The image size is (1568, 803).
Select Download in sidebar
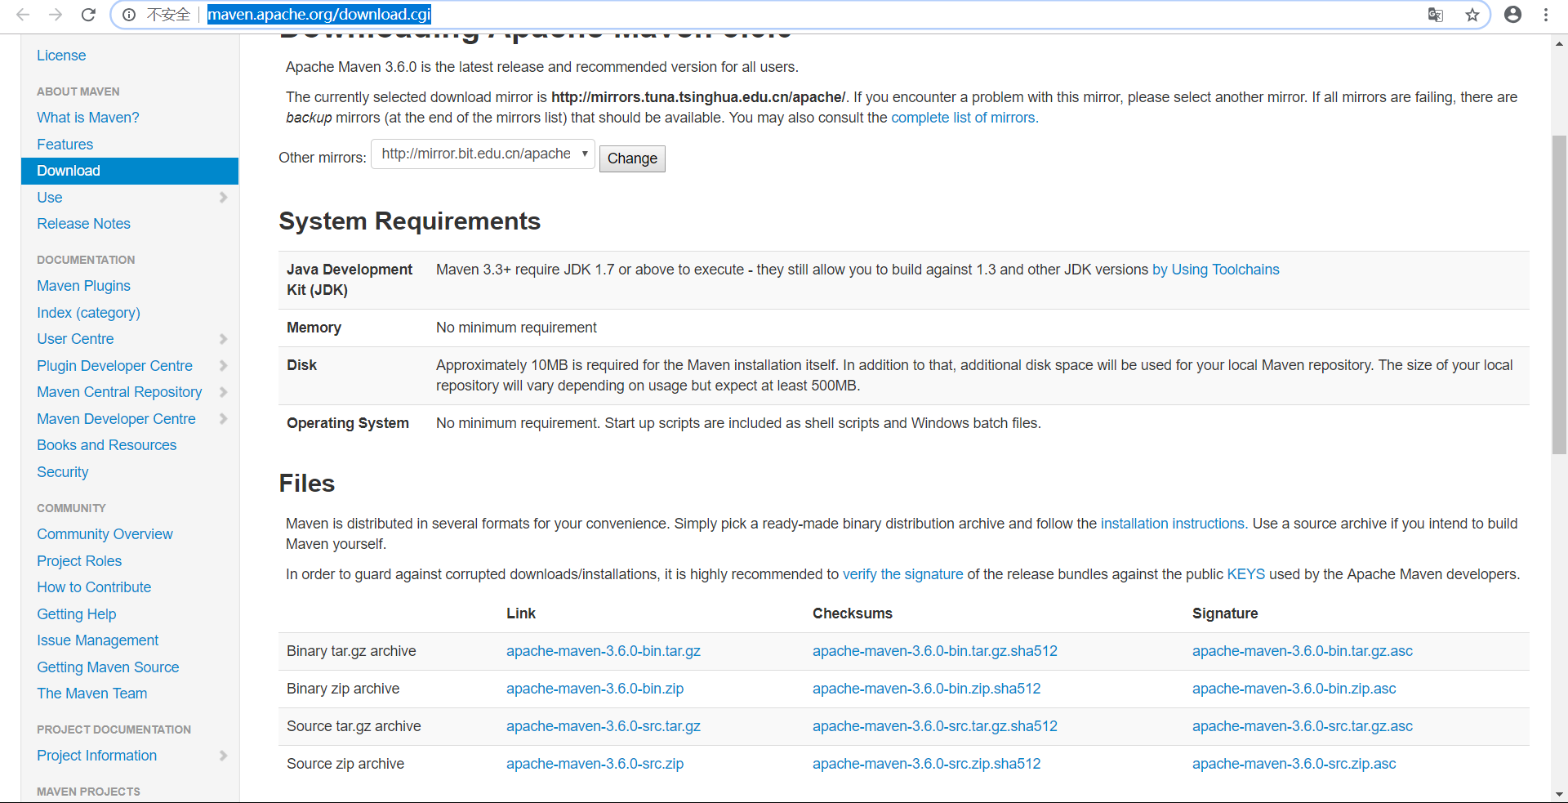pos(130,171)
